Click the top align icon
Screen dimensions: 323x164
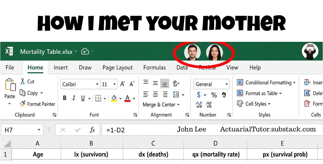click(x=146, y=82)
